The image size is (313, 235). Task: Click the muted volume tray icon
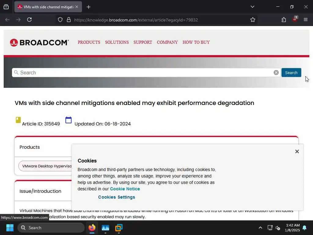click(278, 228)
